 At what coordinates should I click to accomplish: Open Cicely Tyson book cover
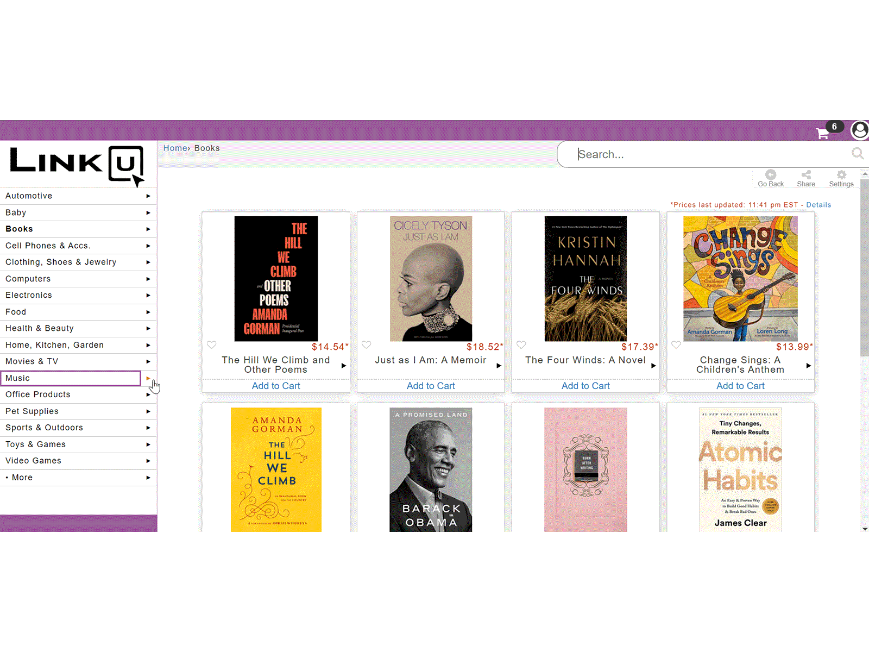(431, 279)
